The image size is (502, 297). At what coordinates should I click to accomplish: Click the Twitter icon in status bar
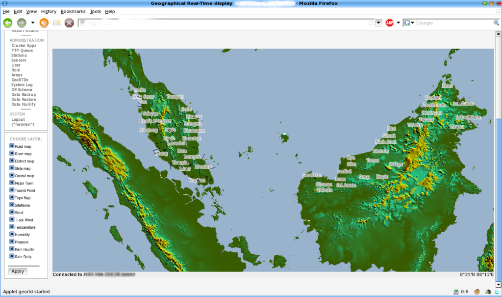497,291
